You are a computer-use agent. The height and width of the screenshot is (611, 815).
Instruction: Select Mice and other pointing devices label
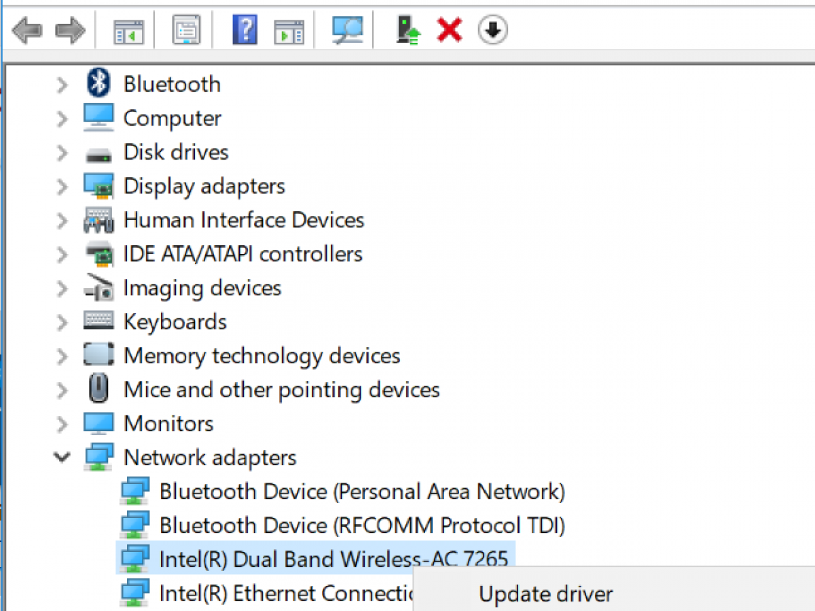[282, 390]
